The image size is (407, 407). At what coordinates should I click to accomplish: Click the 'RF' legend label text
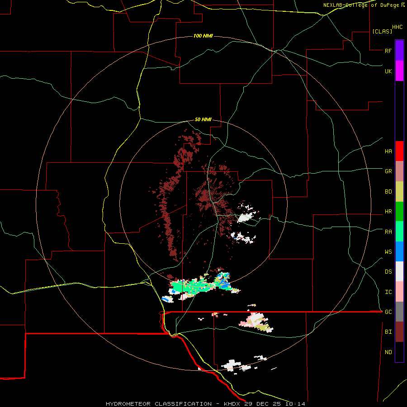pos(388,51)
